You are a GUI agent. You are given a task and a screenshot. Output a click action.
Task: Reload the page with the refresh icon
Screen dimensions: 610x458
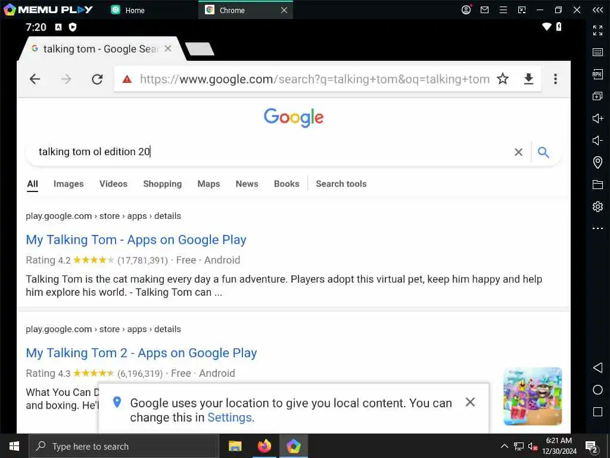coord(97,79)
